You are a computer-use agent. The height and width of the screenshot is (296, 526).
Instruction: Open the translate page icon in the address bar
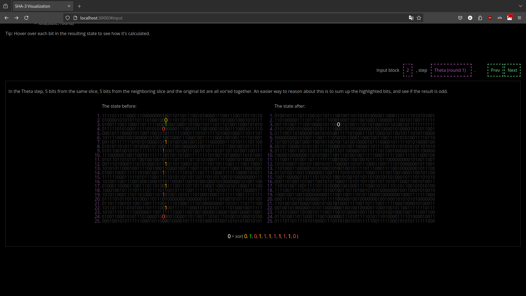(411, 18)
